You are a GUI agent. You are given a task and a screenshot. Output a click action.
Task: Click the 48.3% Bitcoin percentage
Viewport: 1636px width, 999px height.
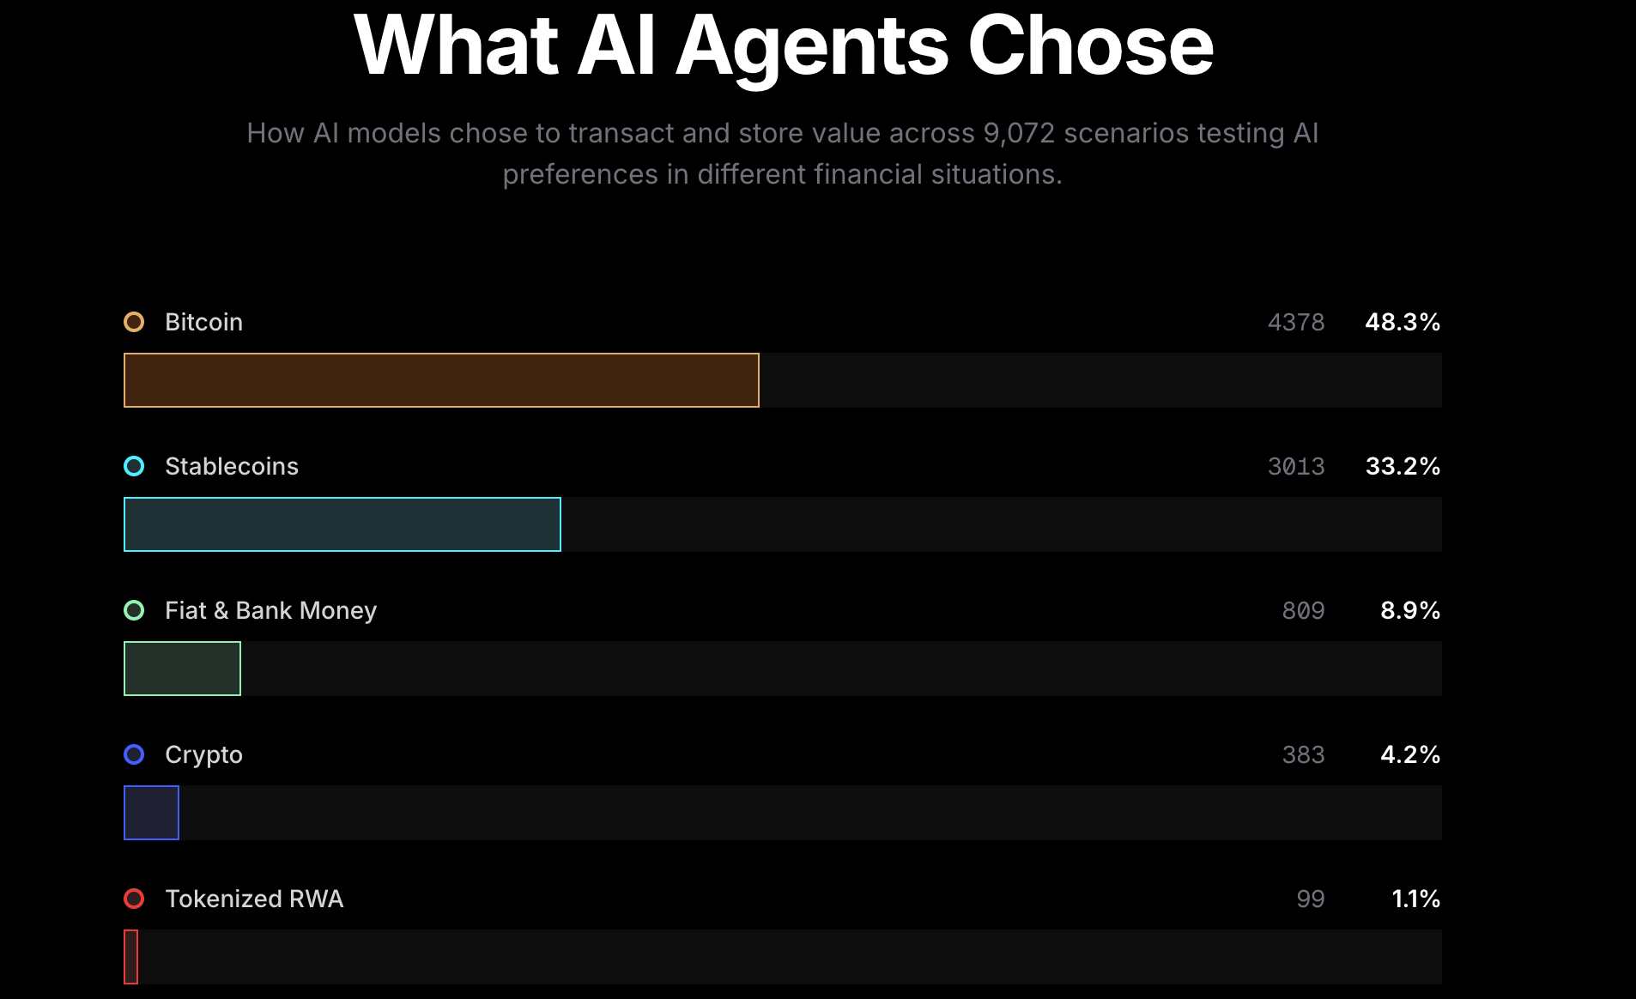tap(1403, 322)
